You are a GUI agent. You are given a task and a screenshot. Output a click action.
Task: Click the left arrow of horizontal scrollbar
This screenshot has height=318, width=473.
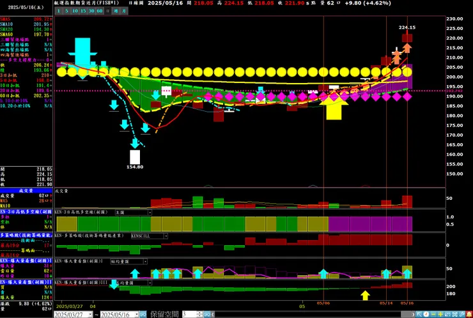coord(213,314)
